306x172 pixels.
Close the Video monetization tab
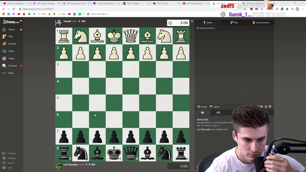(x=29, y=3)
